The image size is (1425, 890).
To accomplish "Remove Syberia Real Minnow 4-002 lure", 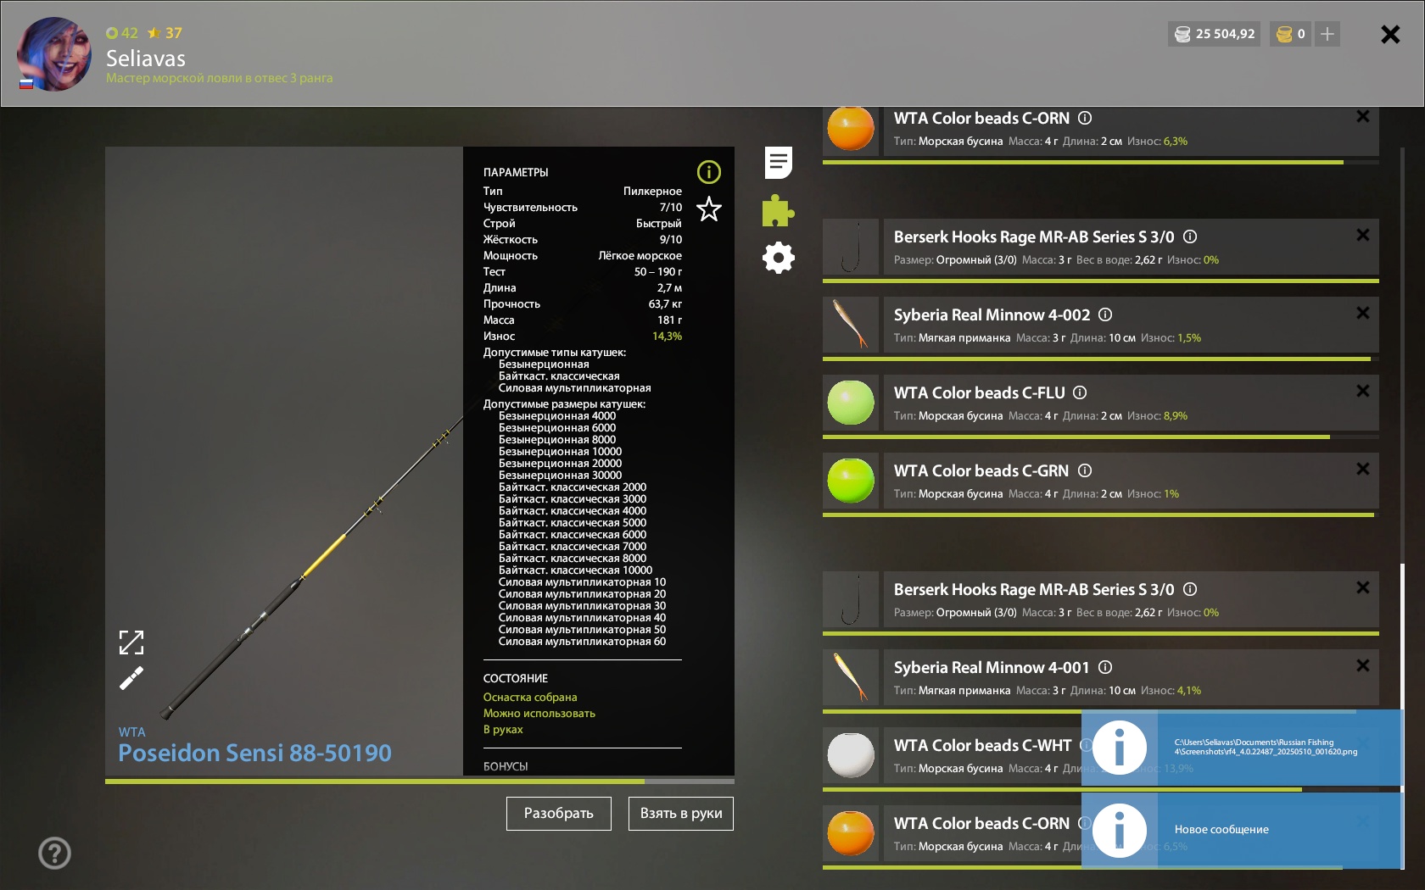I will [x=1362, y=313].
